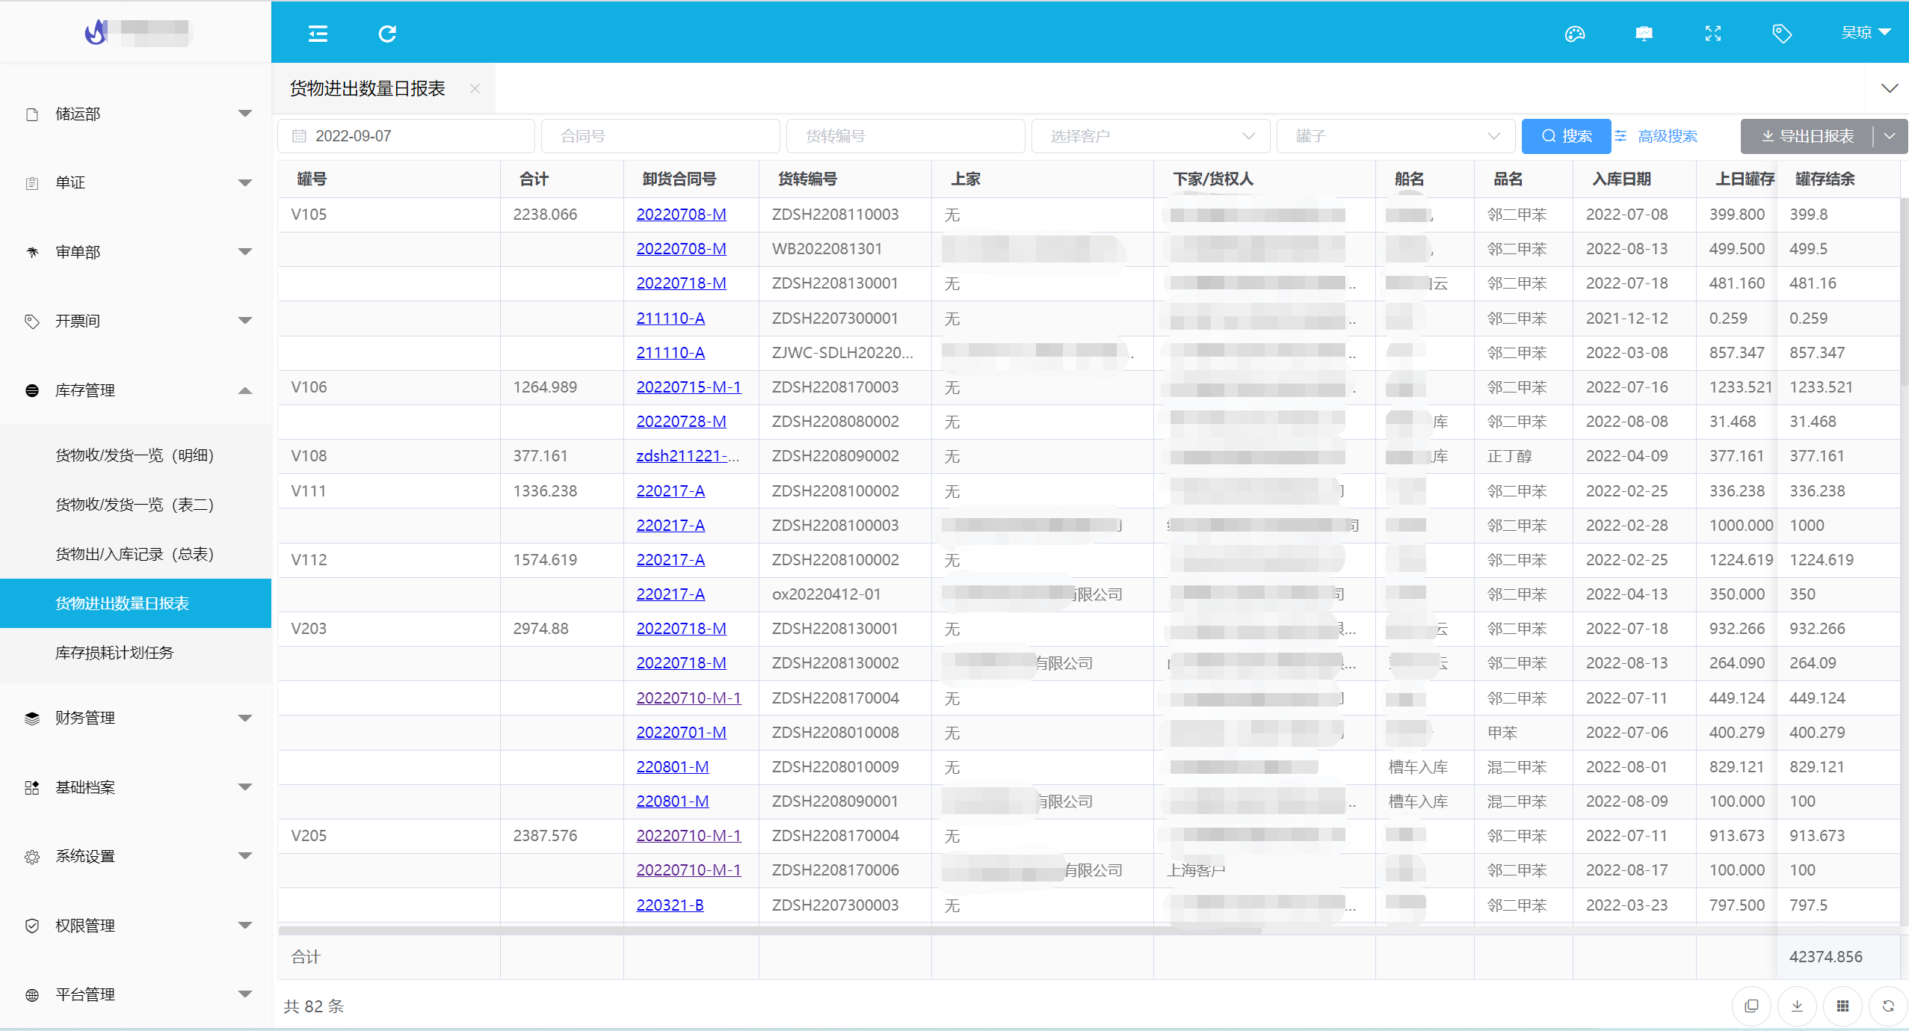1909x1031 pixels.
Task: Open the 吴琼 user menu
Action: click(x=1866, y=32)
